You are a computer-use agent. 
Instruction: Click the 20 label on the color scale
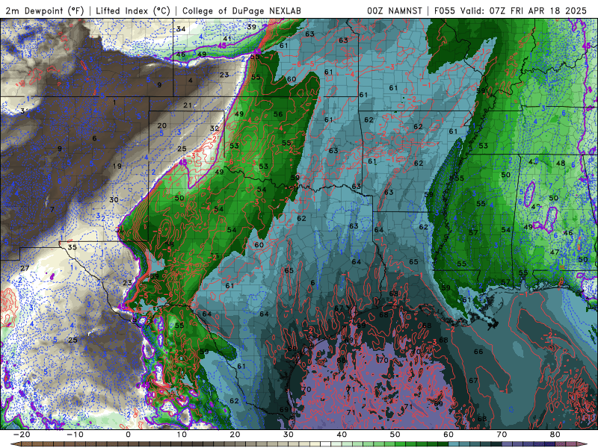pos(235,435)
